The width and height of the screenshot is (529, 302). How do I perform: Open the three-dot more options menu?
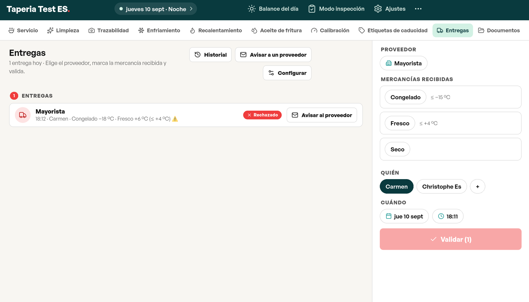(418, 9)
